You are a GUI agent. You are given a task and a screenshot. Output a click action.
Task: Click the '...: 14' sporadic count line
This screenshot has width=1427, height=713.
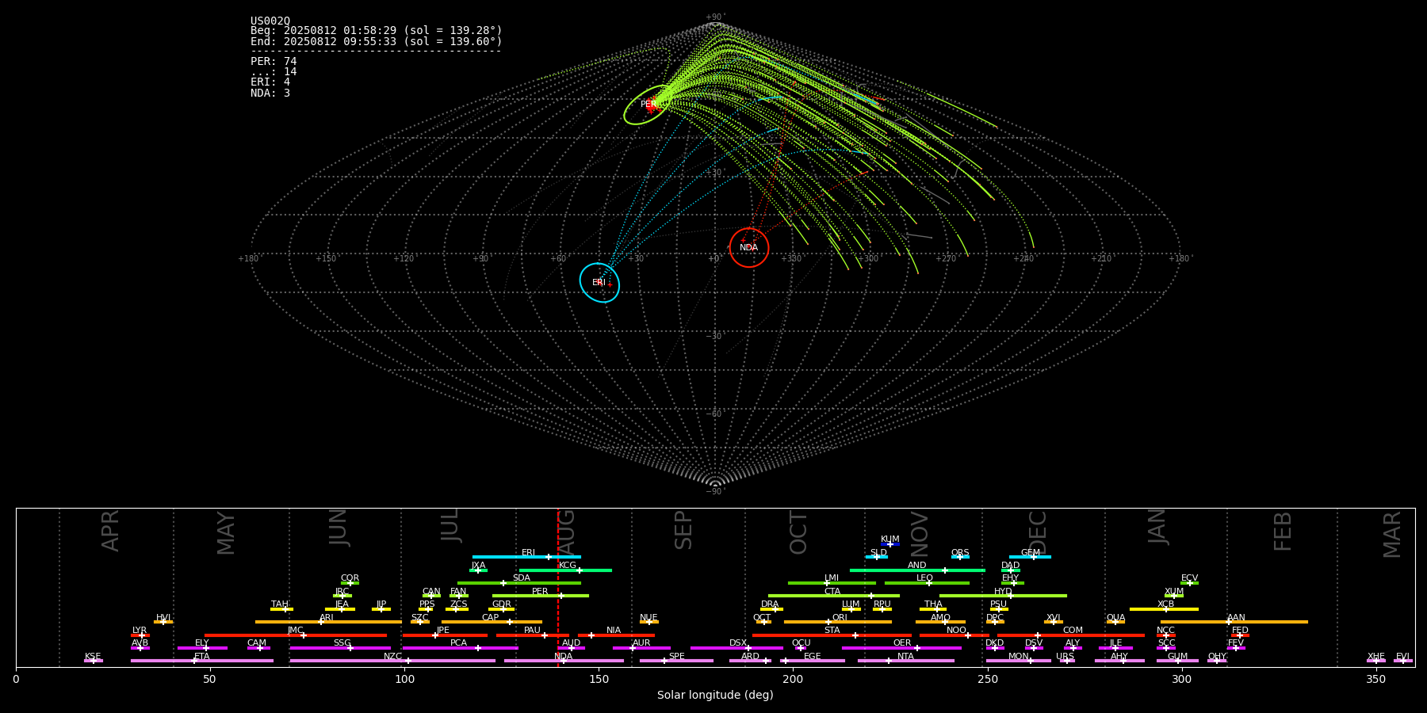click(x=274, y=72)
